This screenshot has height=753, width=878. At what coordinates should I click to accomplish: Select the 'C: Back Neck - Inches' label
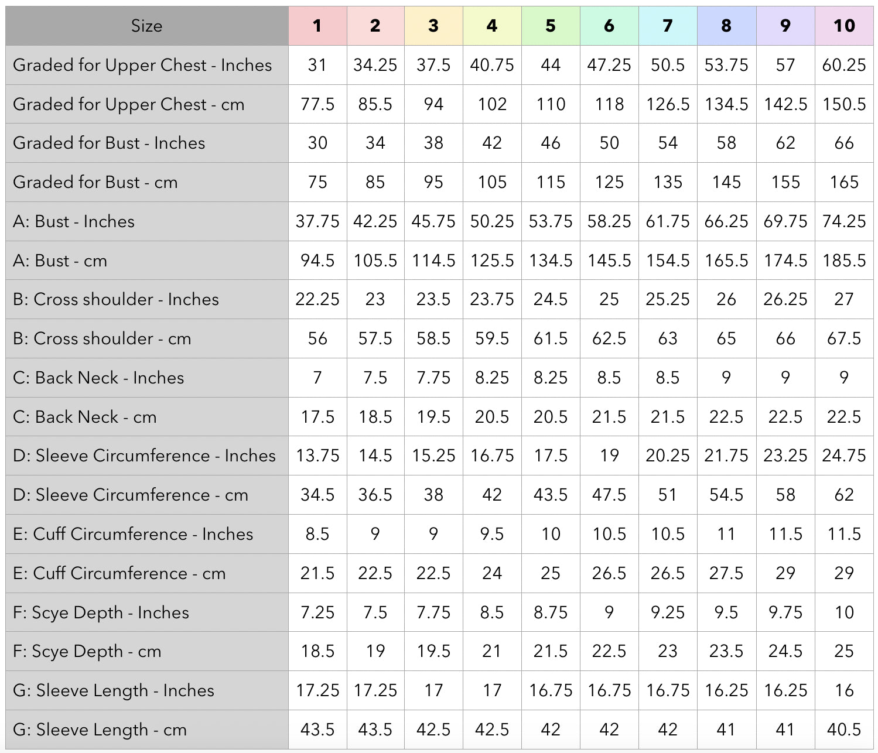(x=98, y=378)
